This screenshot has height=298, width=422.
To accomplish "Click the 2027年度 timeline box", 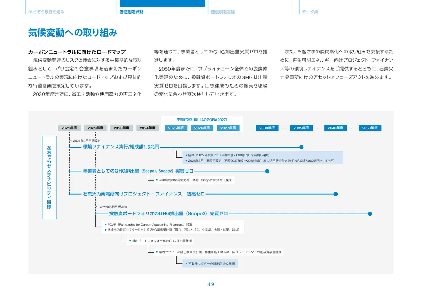I will pyautogui.click(x=228, y=128).
